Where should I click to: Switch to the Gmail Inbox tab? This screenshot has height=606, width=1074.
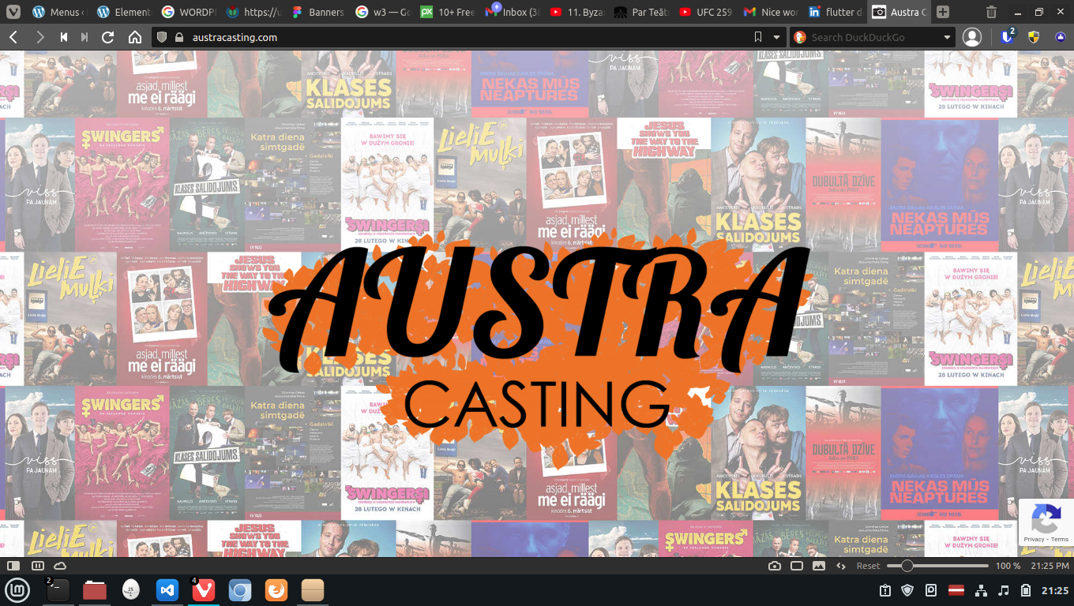[x=513, y=12]
